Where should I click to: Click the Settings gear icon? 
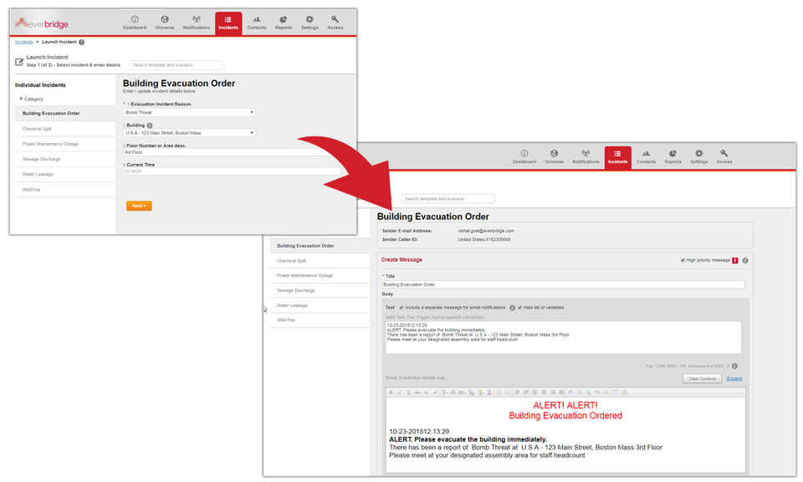coord(309,22)
